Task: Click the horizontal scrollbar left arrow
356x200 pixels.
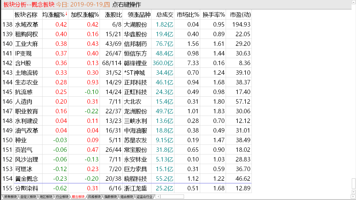Action: coord(158,197)
